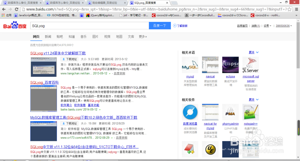Go back with browser back arrow
This screenshot has width=300, height=161.
click(4, 9)
